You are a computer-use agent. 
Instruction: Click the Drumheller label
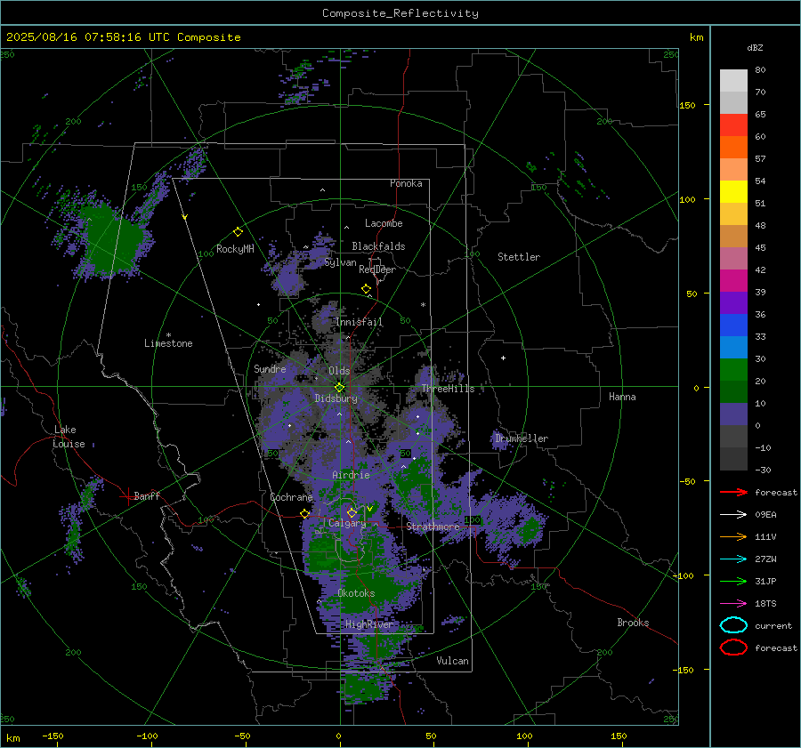coord(522,438)
